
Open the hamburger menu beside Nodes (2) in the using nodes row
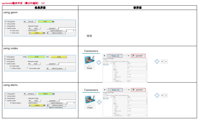pyautogui.click(x=105, y=56)
